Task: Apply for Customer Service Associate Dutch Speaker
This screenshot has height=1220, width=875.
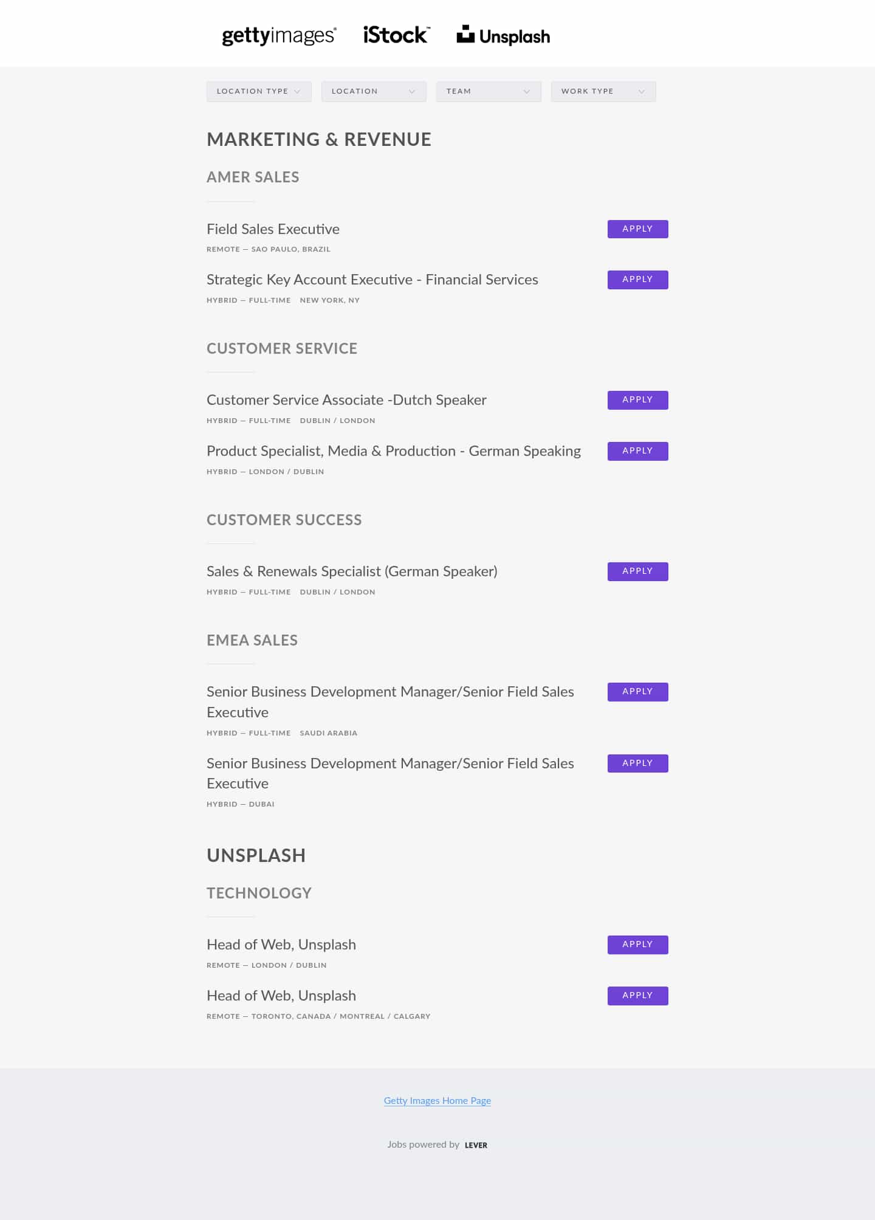Action: coord(637,400)
